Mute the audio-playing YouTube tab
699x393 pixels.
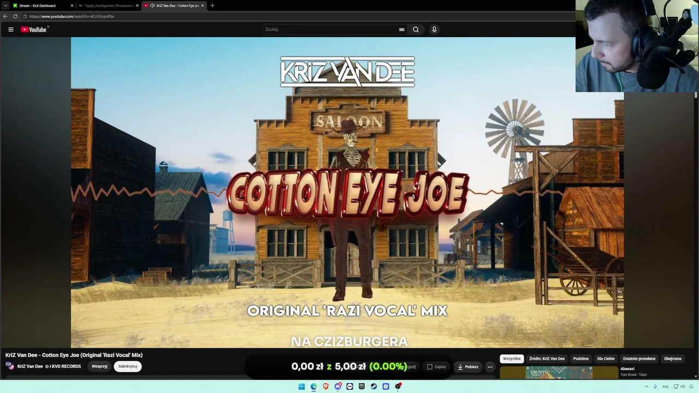point(152,5)
